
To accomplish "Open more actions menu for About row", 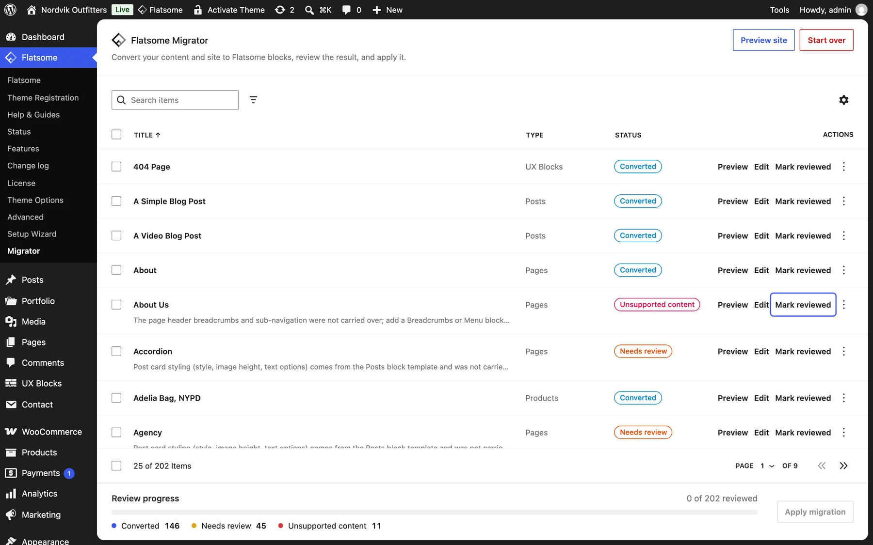I will 844,270.
